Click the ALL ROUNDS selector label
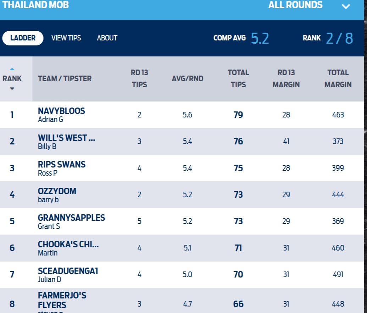 pyautogui.click(x=295, y=5)
